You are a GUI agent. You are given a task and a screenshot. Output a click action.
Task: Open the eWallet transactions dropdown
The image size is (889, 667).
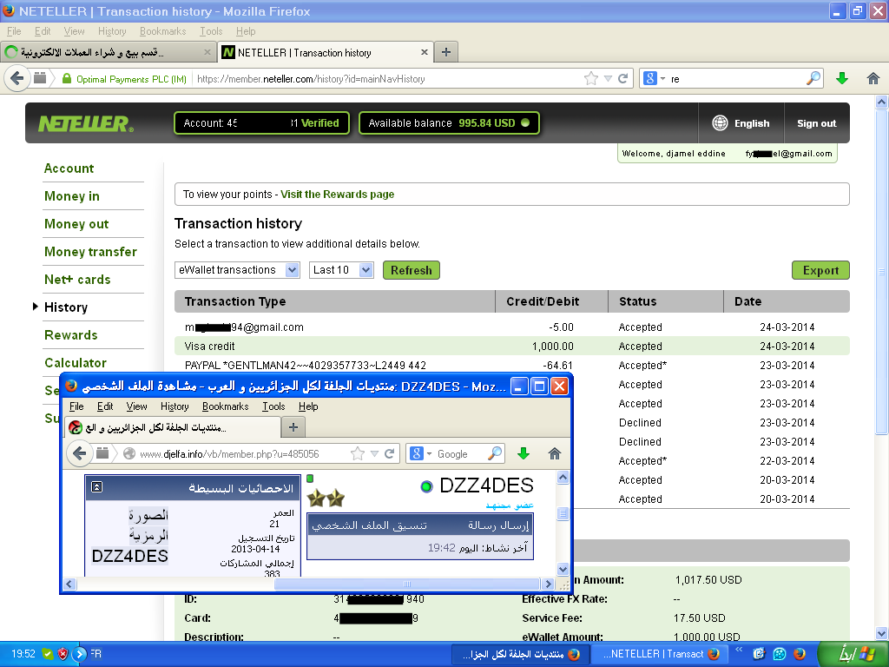[x=237, y=270]
